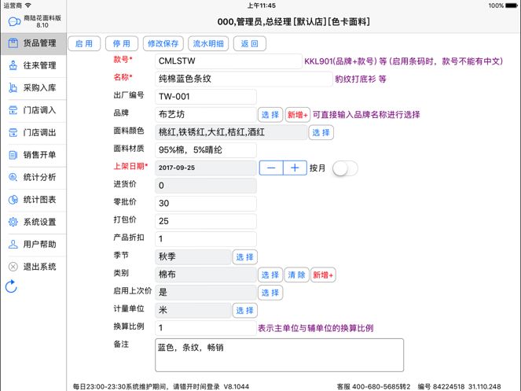Click the 出厂编号 field TW-001
Viewport: 521px width, 391px height.
pos(206,97)
